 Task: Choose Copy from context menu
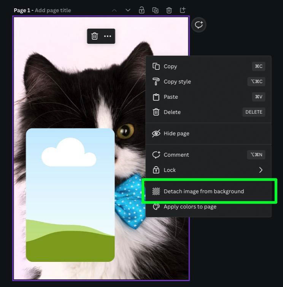208,66
